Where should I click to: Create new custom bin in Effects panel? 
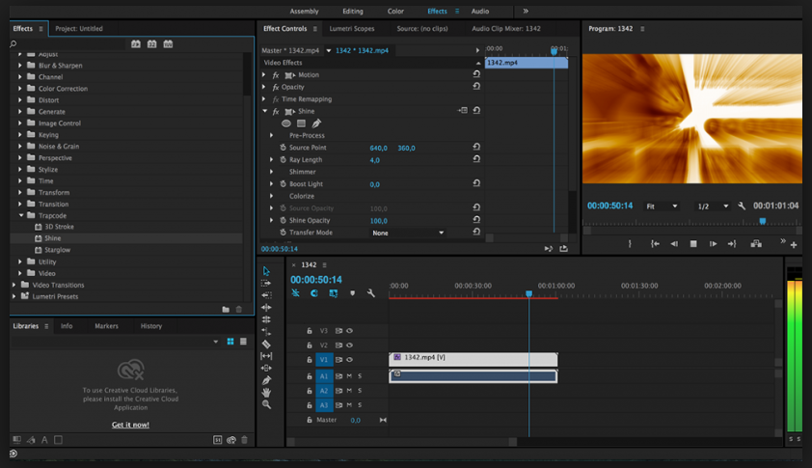tap(226, 310)
